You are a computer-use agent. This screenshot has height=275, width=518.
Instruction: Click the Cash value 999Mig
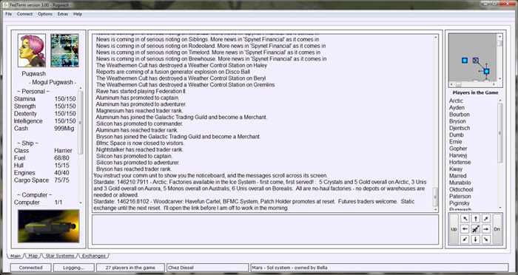[x=64, y=129]
